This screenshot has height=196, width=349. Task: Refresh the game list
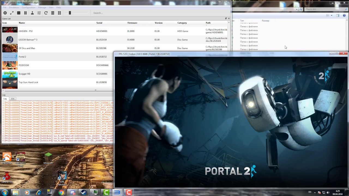pos(46,13)
